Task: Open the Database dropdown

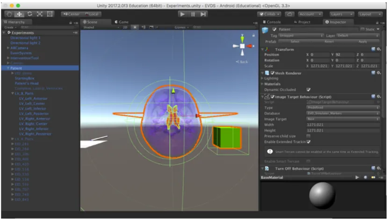Action: 343,113
